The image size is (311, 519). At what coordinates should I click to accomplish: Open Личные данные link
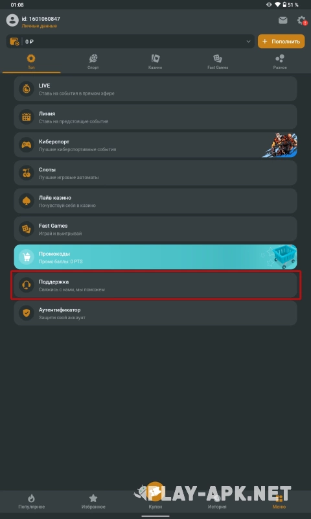[x=40, y=26]
